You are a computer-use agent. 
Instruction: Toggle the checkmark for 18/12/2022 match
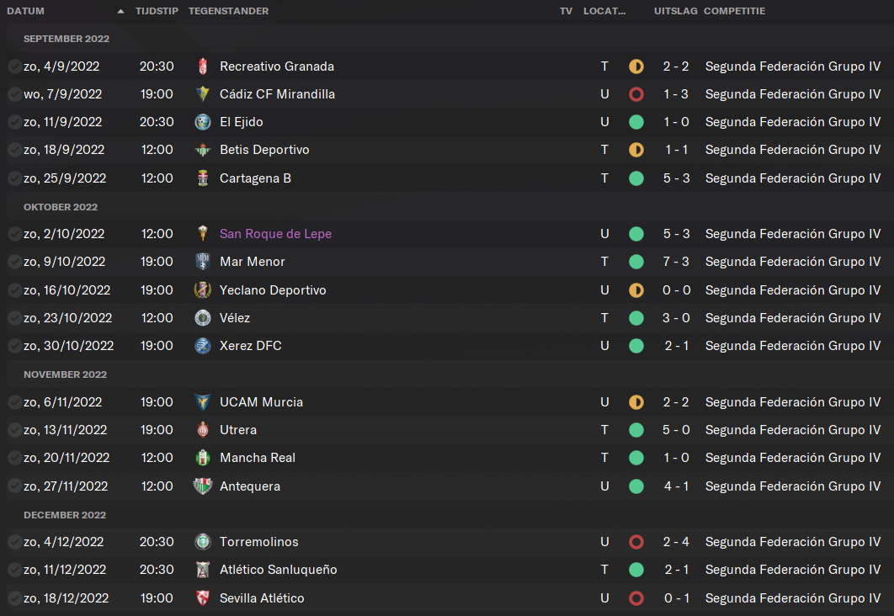pos(15,598)
